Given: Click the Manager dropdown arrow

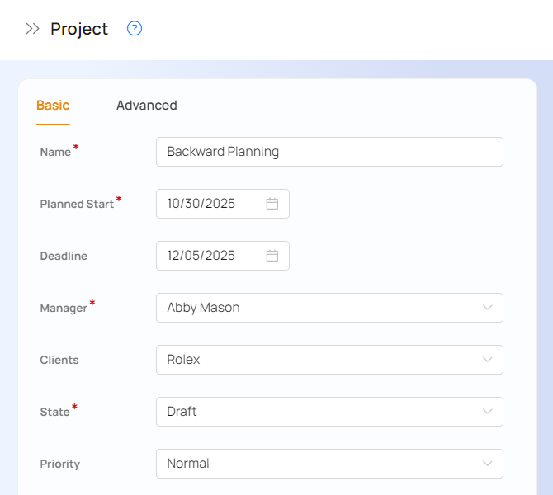Looking at the screenshot, I should point(487,308).
